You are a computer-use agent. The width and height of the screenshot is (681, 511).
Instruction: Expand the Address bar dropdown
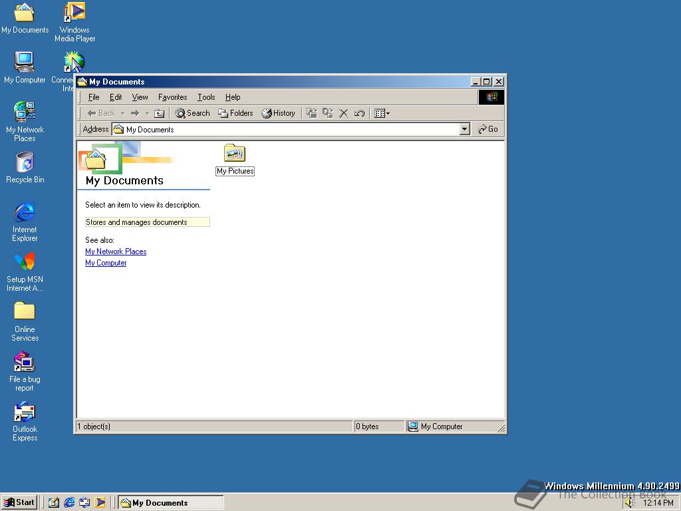coord(465,129)
